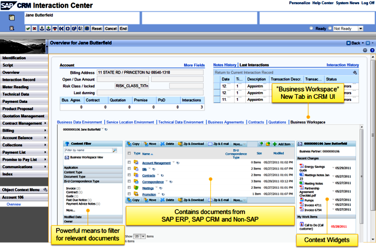
Task: Click the Business Workspace View icon
Action: pyautogui.click(x=67, y=157)
